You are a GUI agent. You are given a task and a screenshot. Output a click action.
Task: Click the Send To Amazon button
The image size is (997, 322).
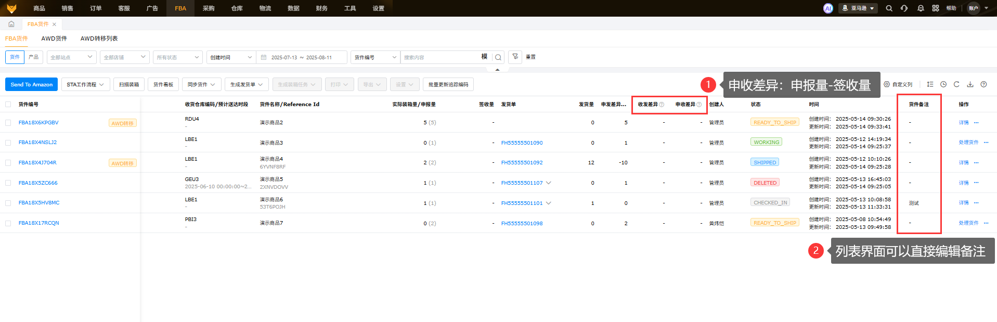31,84
